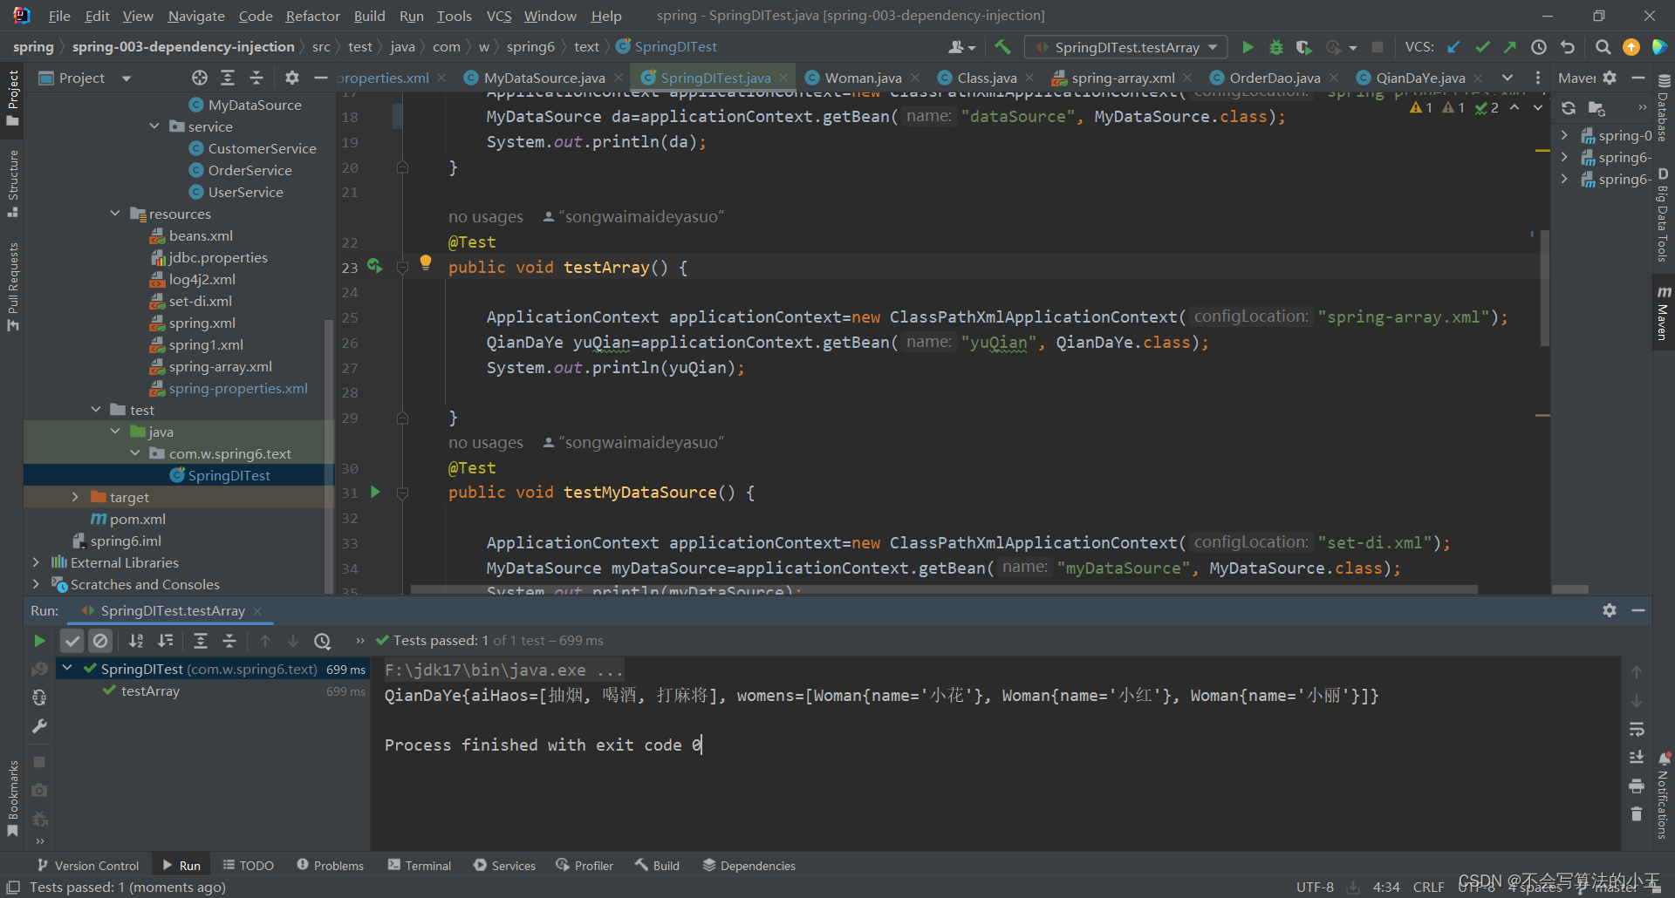Clear console output trash icon

pyautogui.click(x=1637, y=814)
